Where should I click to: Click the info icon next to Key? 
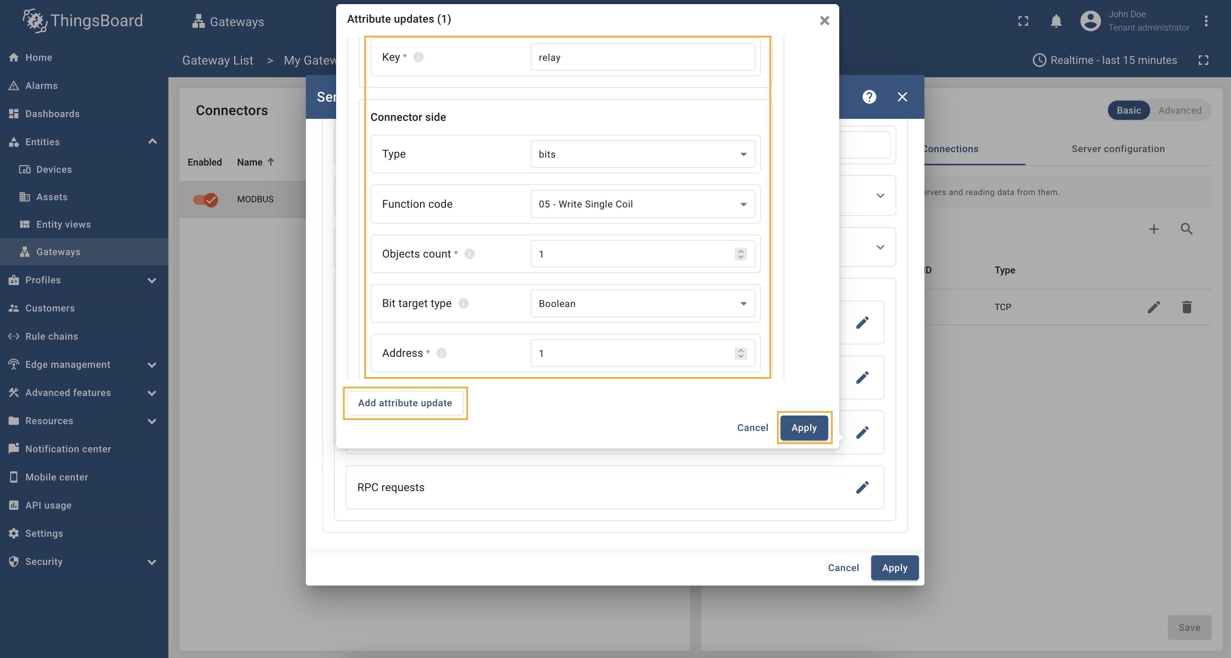[418, 57]
